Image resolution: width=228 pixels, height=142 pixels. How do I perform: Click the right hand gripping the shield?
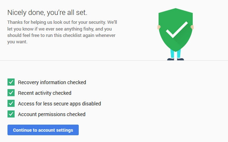tap(192, 27)
